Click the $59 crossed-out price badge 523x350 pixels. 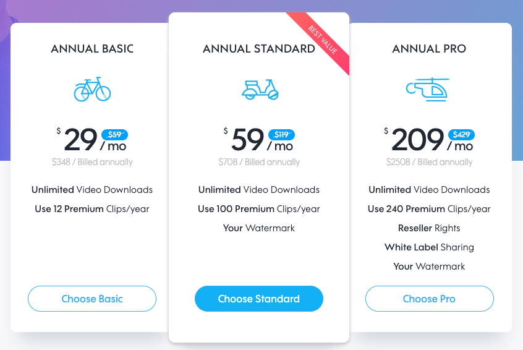click(114, 134)
